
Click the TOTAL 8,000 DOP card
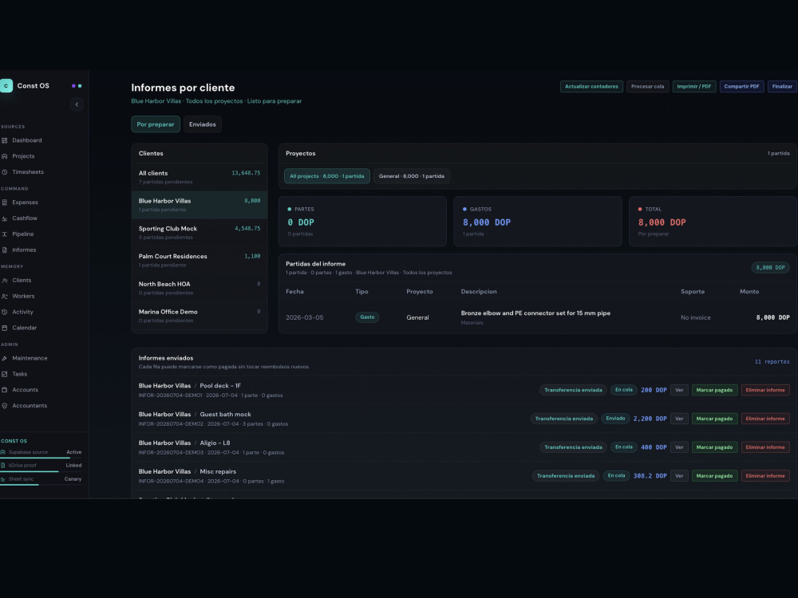(713, 221)
